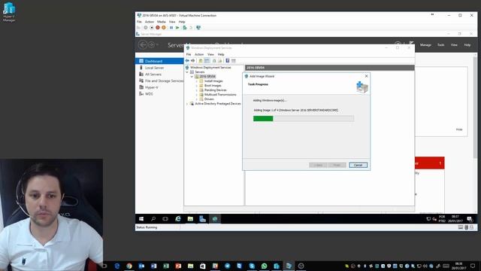Click the Revert toolbar icon
481x271 pixels.
191,28
